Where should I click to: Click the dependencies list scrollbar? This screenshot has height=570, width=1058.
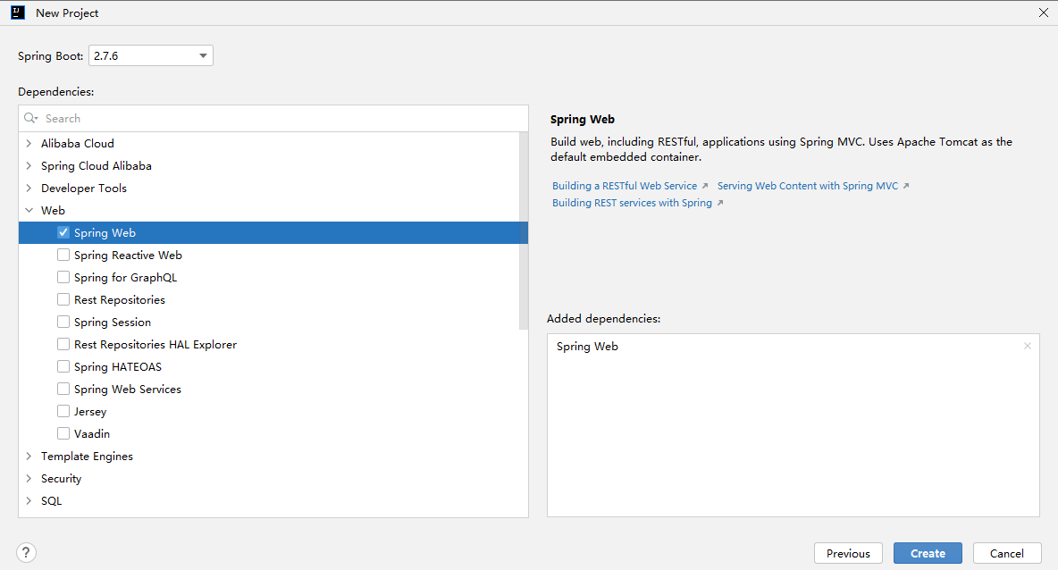(524, 231)
